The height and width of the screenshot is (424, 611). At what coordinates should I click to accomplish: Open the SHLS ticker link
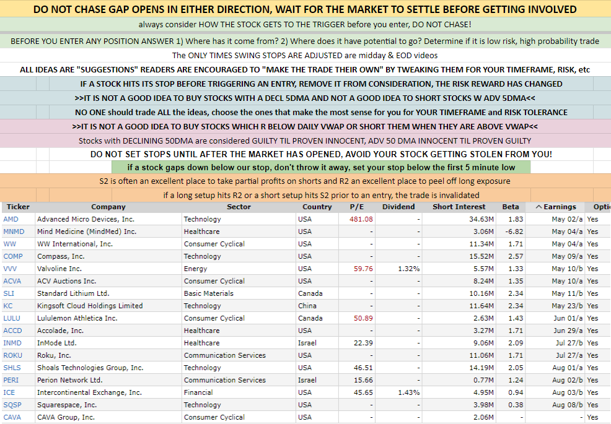tap(12, 368)
